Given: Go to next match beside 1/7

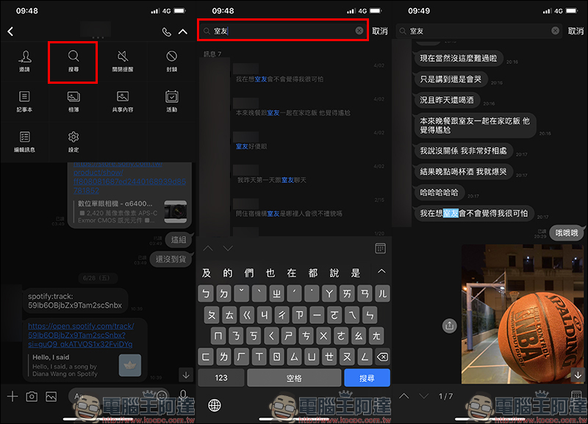Looking at the screenshot, I should 424,396.
